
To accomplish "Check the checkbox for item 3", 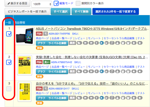I will (9, 89).
